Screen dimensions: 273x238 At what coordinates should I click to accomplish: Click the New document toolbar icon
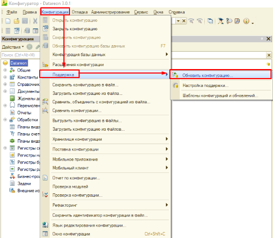pyautogui.click(x=8, y=21)
